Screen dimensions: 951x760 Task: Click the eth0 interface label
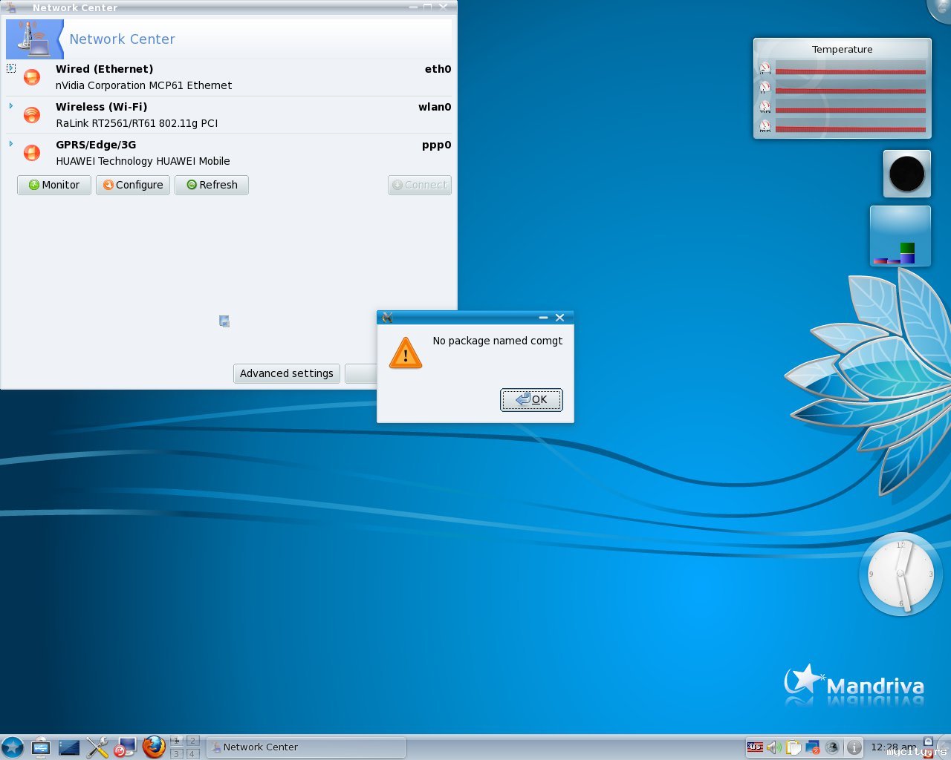pyautogui.click(x=438, y=69)
